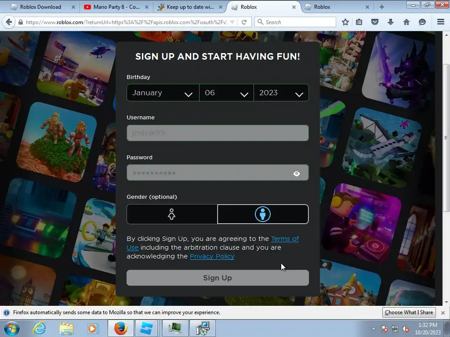Open Windows Media Player taskbar icon
The height and width of the screenshot is (337, 450).
tap(93, 329)
